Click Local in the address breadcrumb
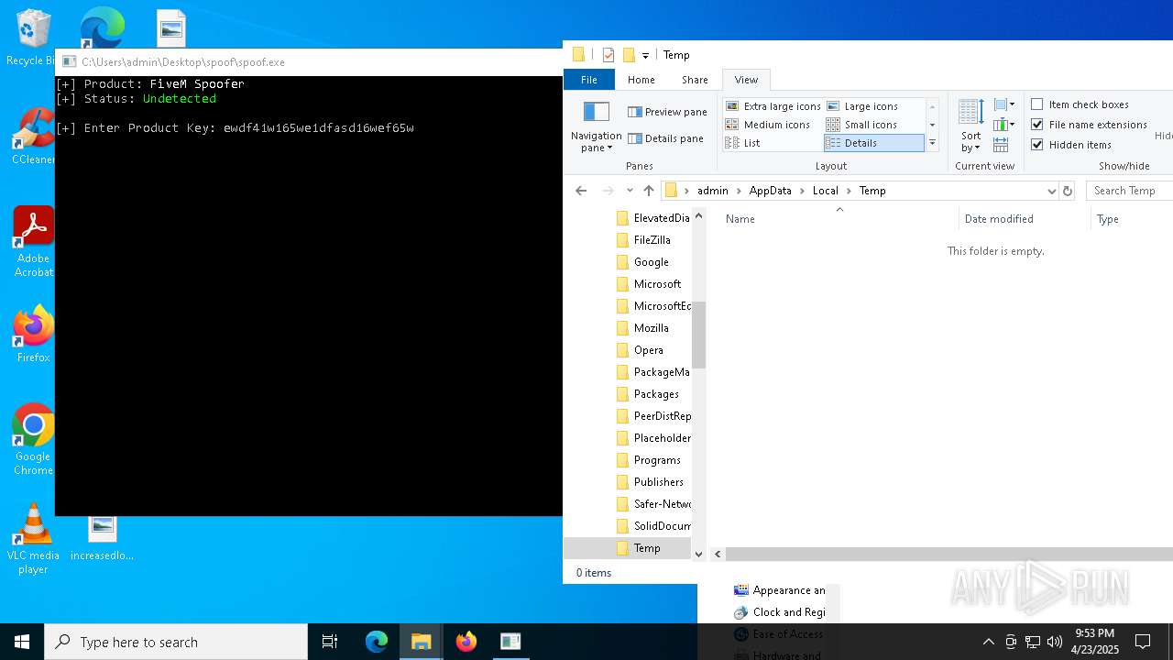The image size is (1173, 660). (x=825, y=191)
